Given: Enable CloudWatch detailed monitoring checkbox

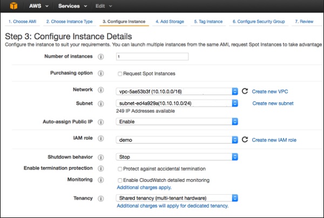Looking at the screenshot, I should point(120,180).
